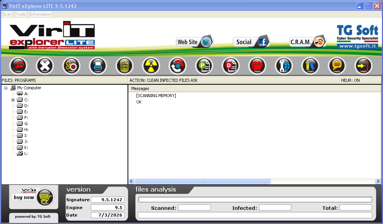Viewport: 383px width, 224px height.
Task: Click the red folder toolbar icon
Action: [x=257, y=66]
